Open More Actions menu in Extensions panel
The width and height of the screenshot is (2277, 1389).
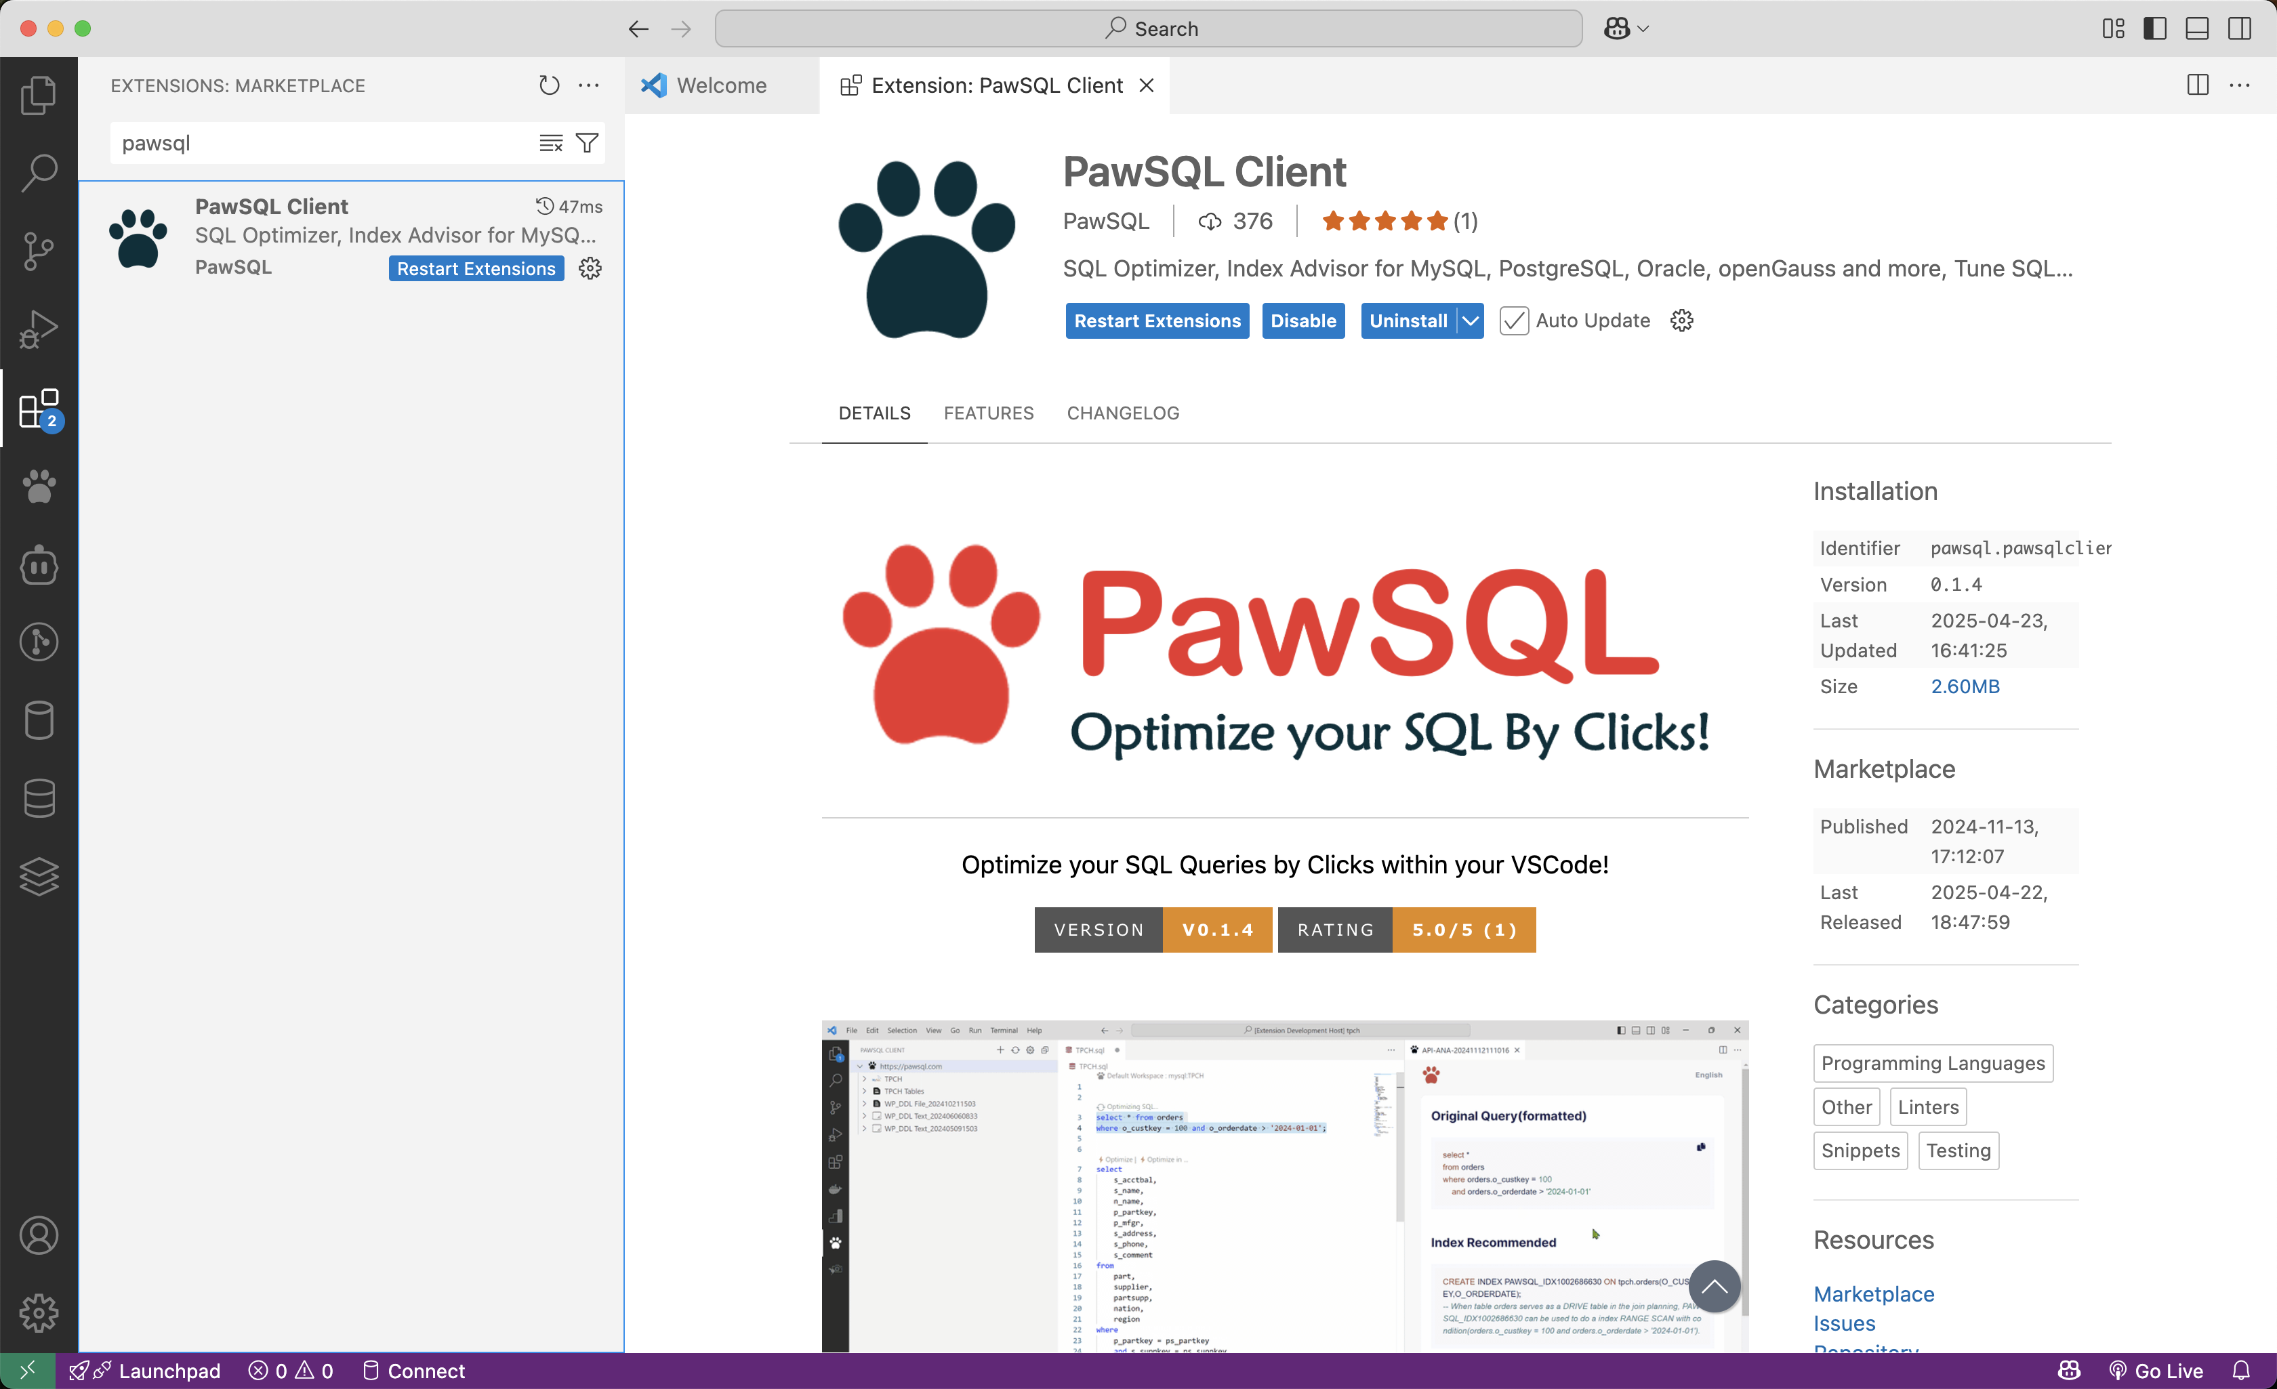click(x=589, y=85)
